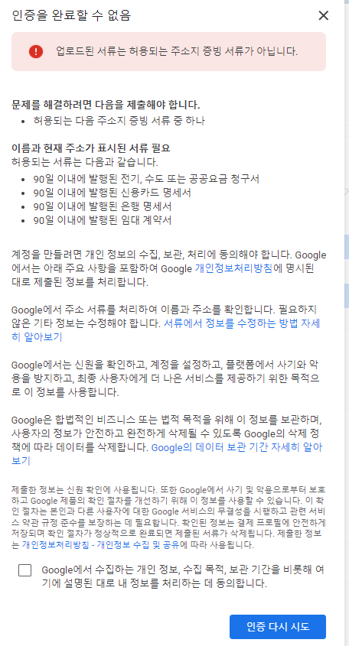
Task: Close the 인증을 완료할 수 없음 dialog
Action: point(324,15)
